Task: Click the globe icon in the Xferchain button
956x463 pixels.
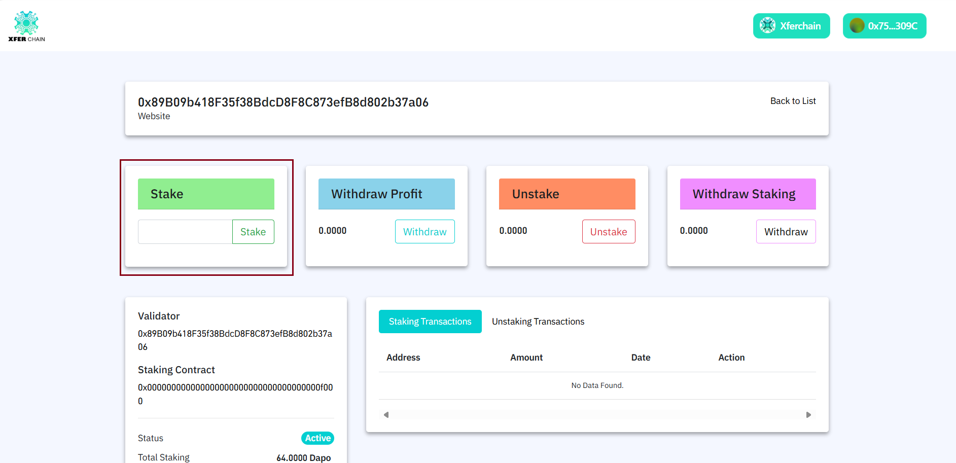Action: click(x=767, y=25)
